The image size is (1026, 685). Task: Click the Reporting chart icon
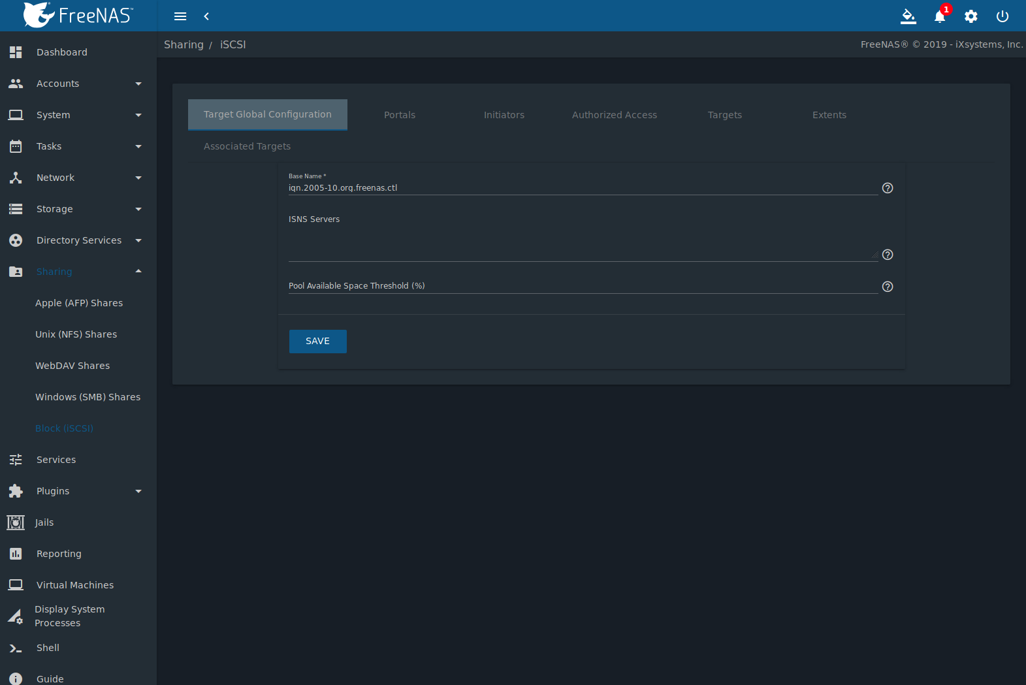[16, 554]
